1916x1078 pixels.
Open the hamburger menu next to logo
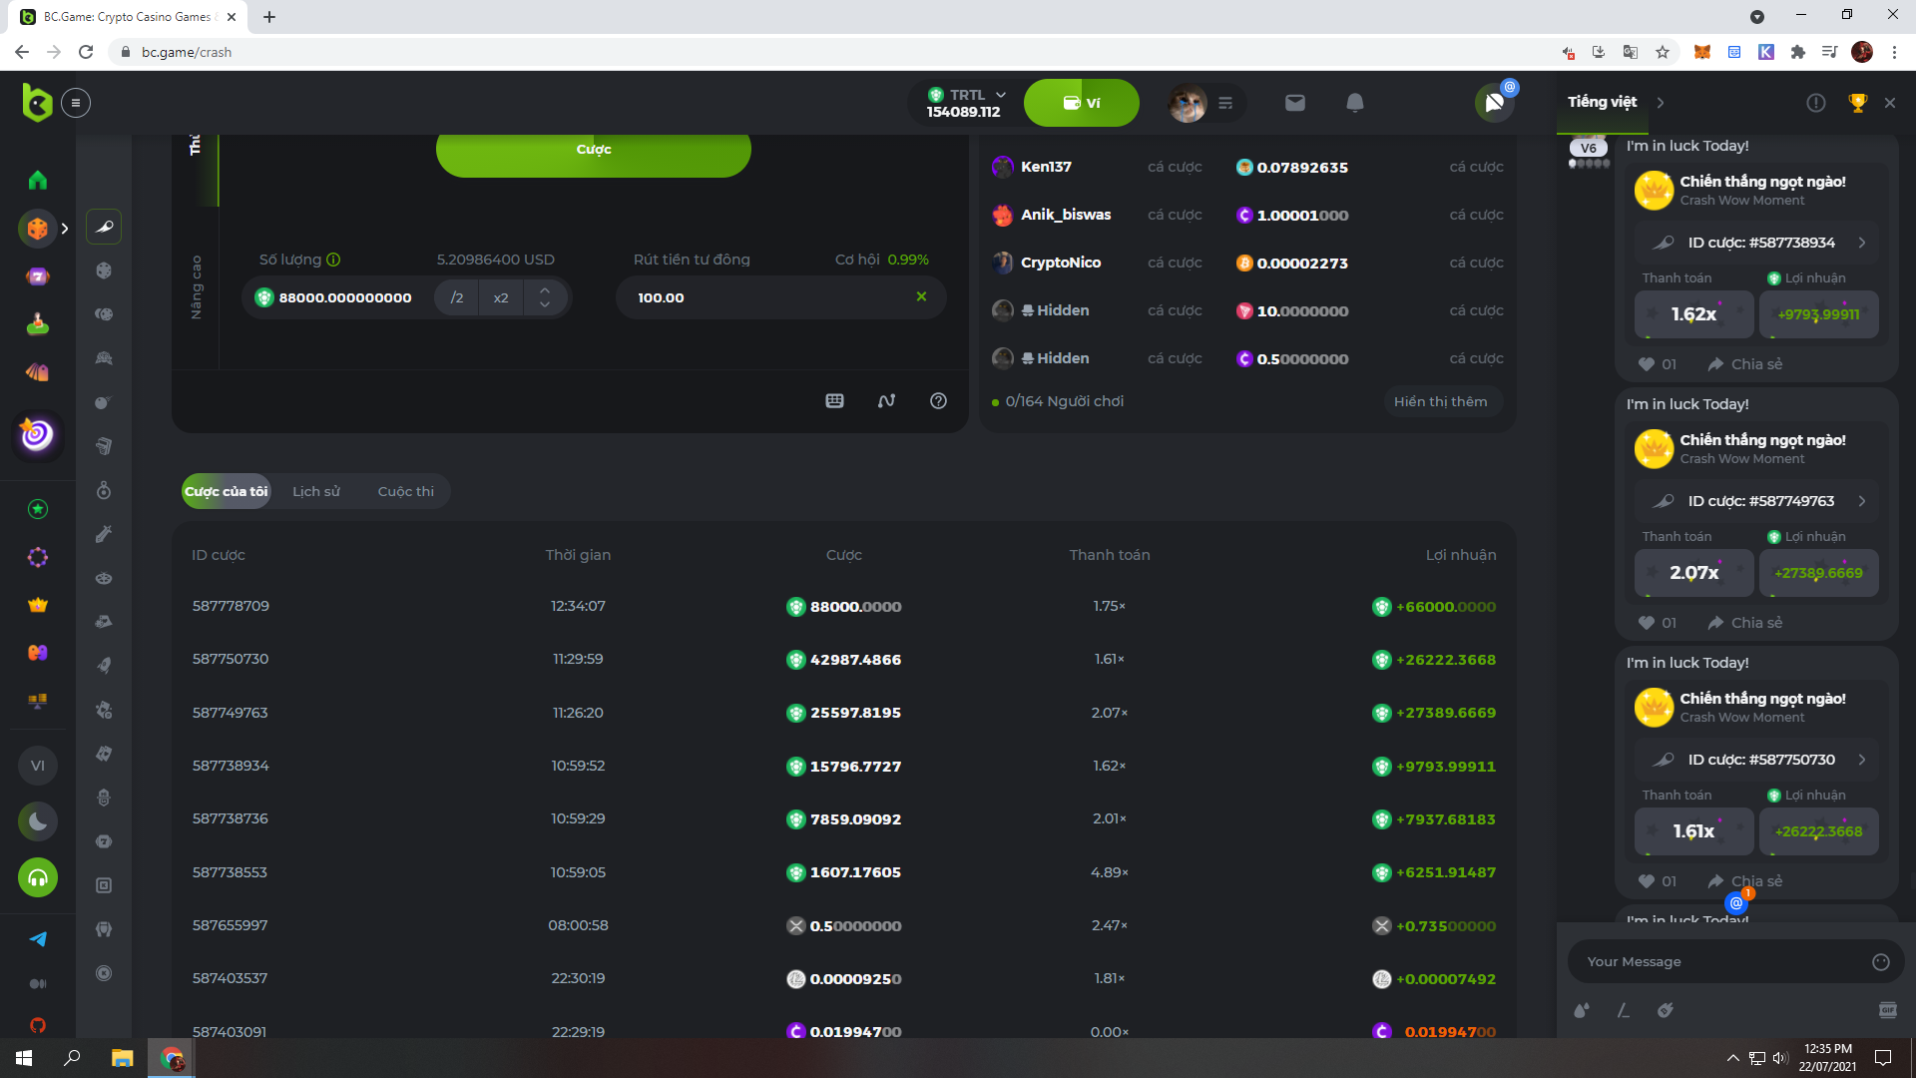click(76, 103)
